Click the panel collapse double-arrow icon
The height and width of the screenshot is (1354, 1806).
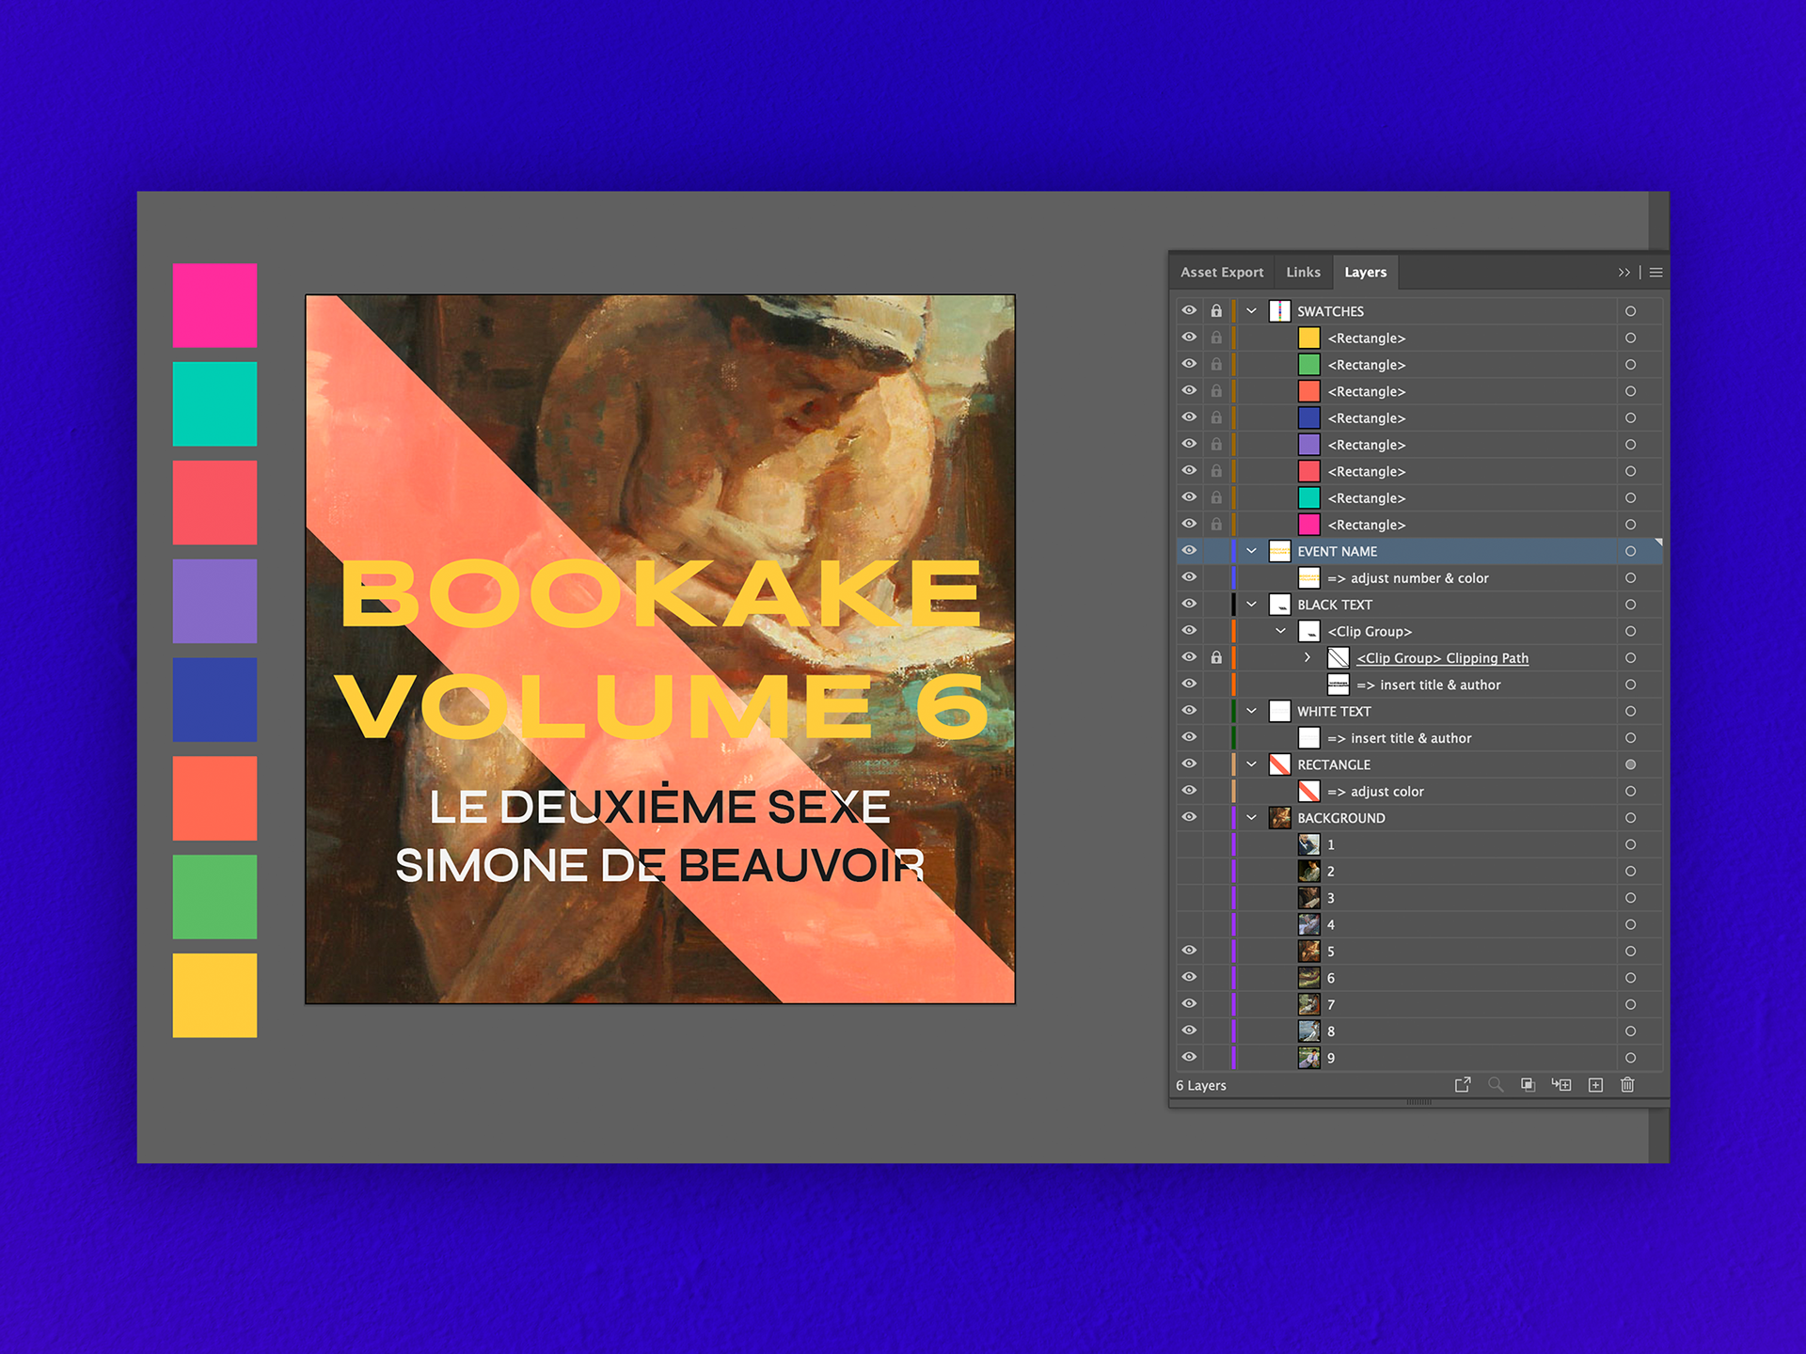[x=1624, y=273]
